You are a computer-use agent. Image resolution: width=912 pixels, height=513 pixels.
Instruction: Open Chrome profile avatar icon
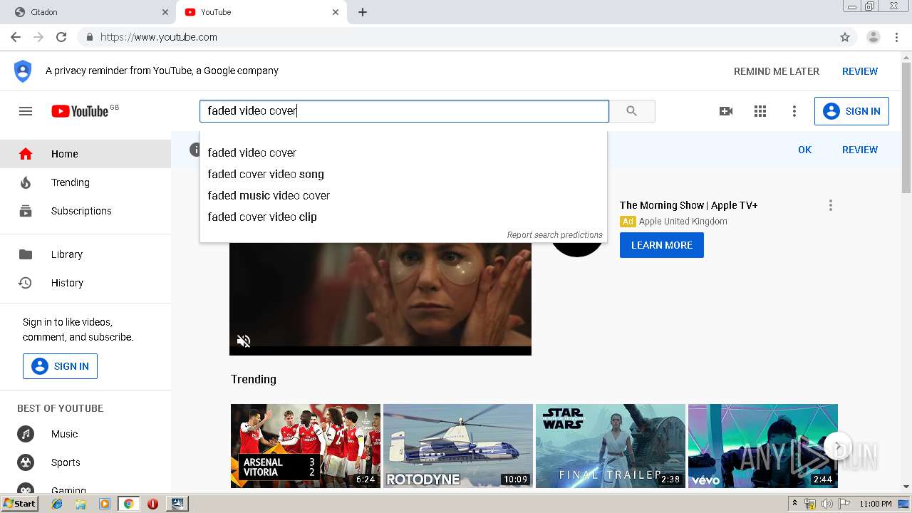pyautogui.click(x=874, y=37)
